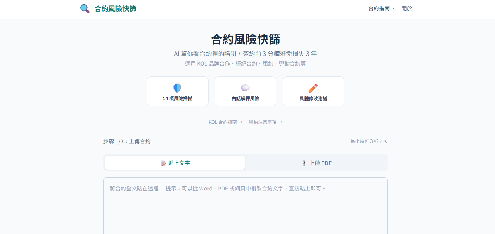Open the 合約指南 navigation menu

pos(379,8)
